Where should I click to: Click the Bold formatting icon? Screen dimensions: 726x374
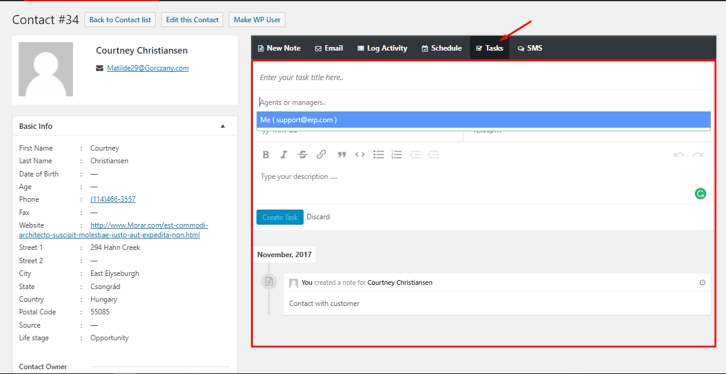(x=266, y=155)
